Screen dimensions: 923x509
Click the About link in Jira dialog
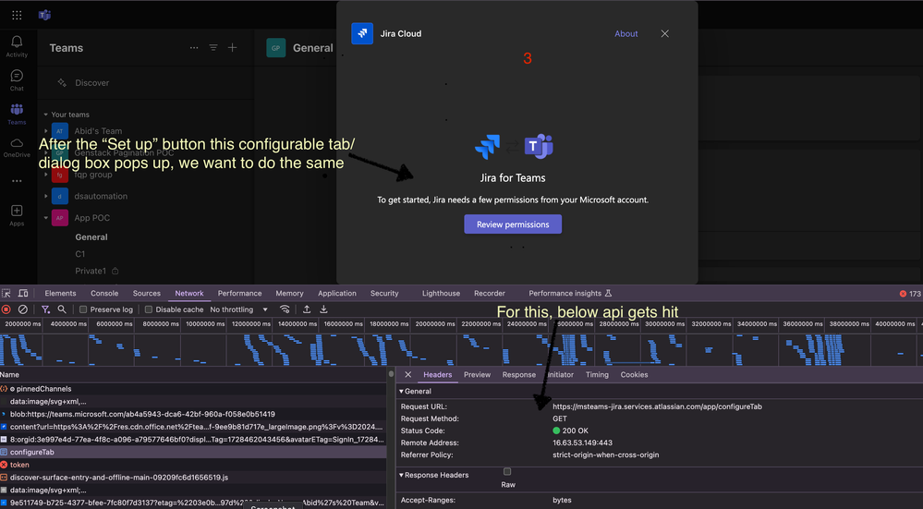625,33
